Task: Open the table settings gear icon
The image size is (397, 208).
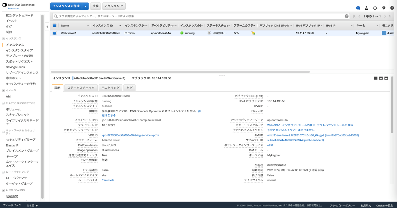Action: (x=384, y=8)
